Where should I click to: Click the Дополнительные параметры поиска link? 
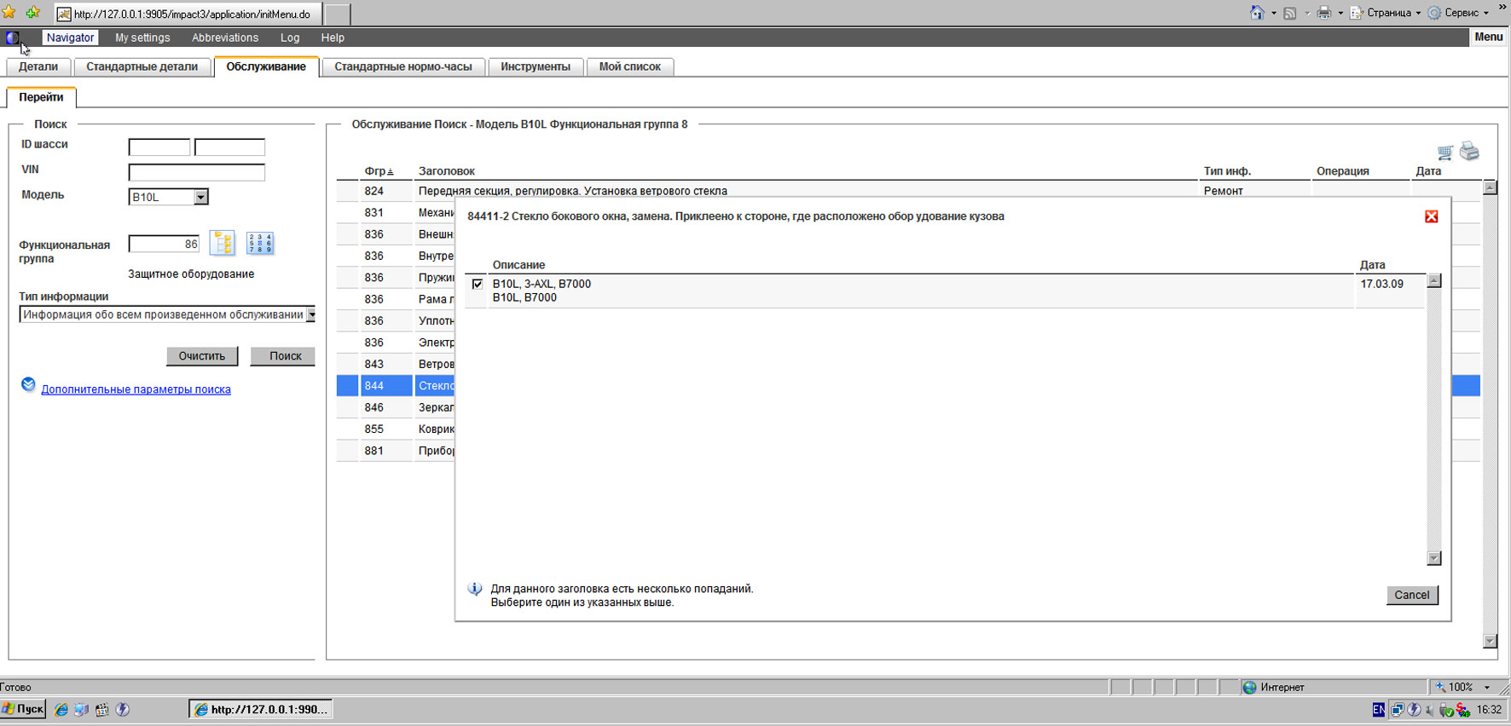136,389
